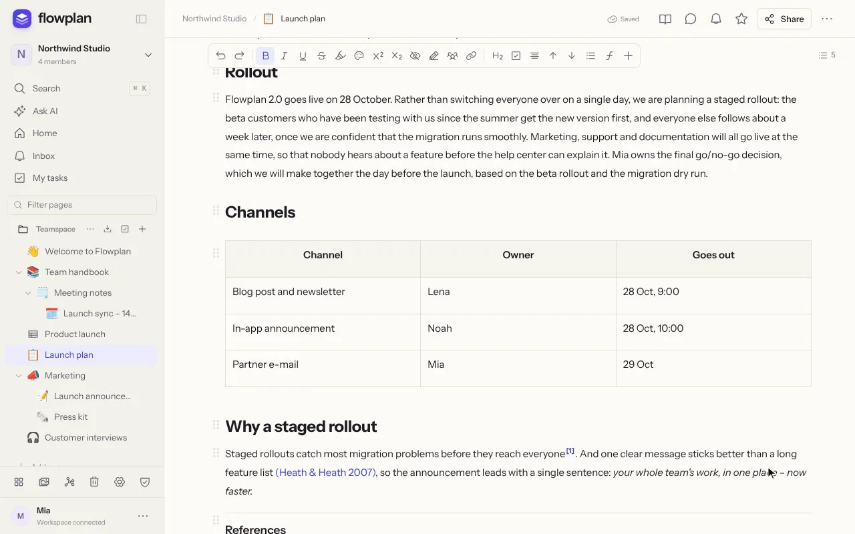Click the Teamspace checkbox icon
855x534 pixels.
[125, 229]
